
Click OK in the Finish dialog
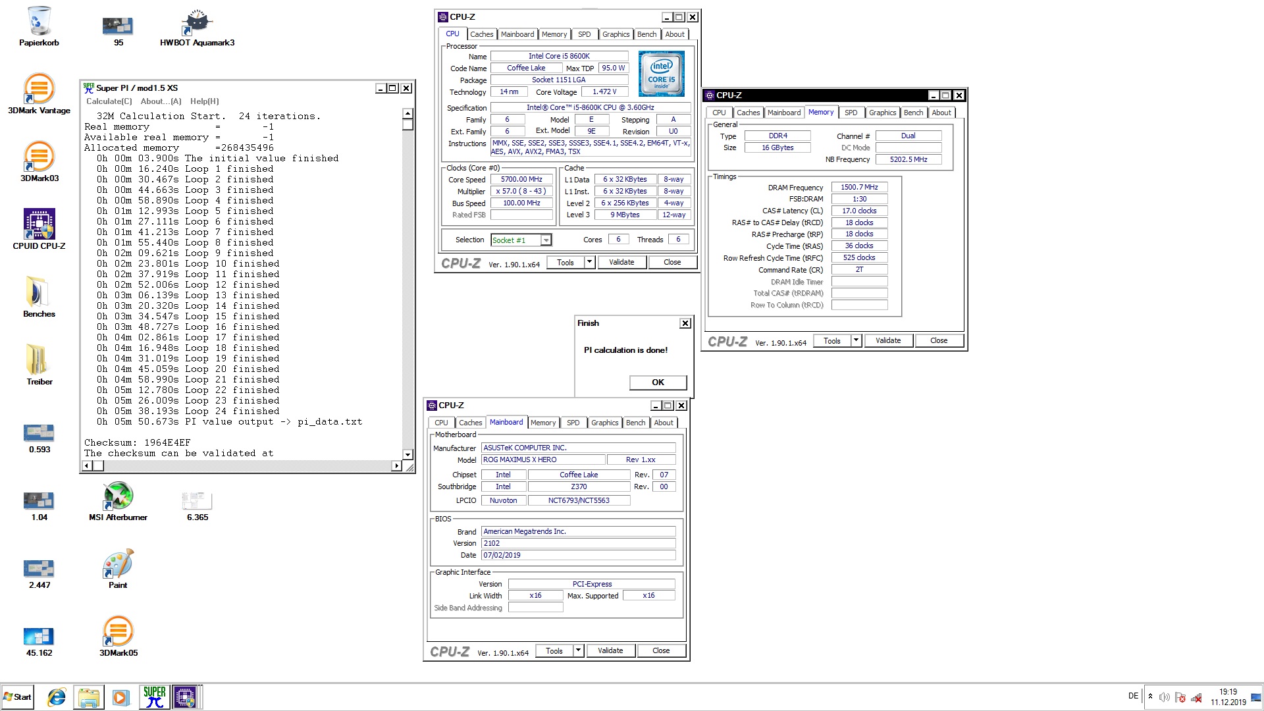coord(658,382)
